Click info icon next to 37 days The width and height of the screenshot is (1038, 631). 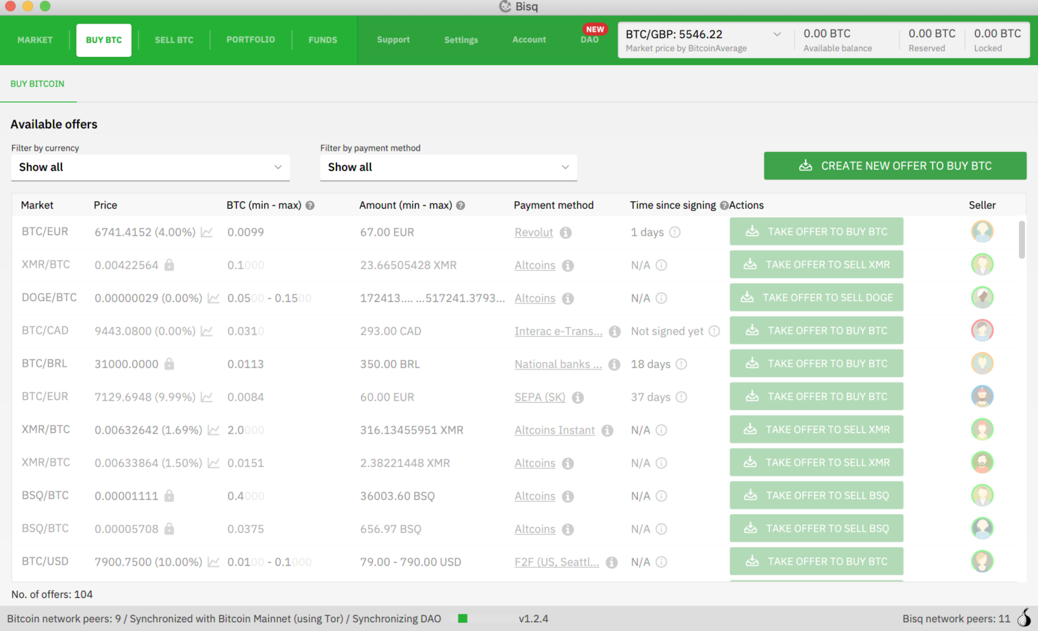pyautogui.click(x=681, y=397)
